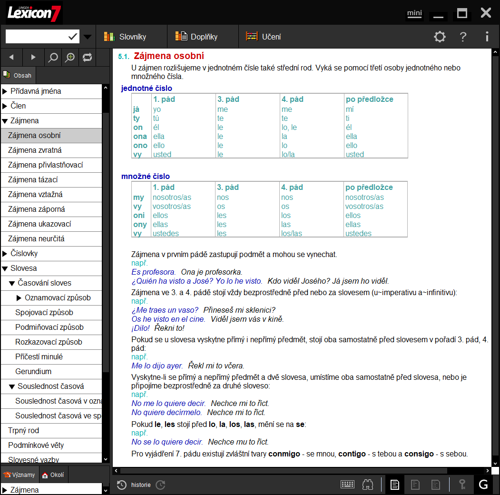Click content pane scroll-down arrow

click(x=495, y=464)
